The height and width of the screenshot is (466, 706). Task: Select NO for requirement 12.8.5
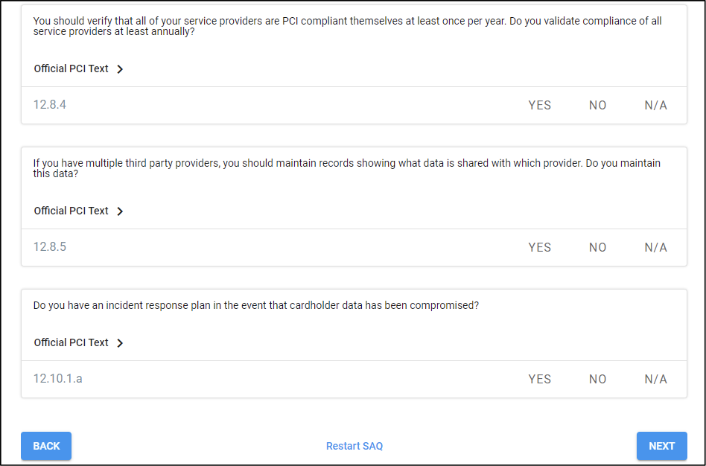pyautogui.click(x=597, y=248)
